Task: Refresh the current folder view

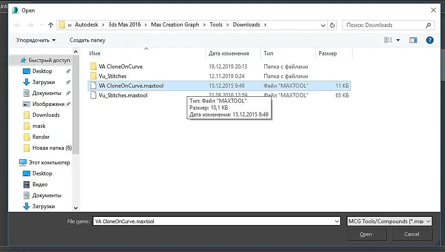Action: (332, 25)
